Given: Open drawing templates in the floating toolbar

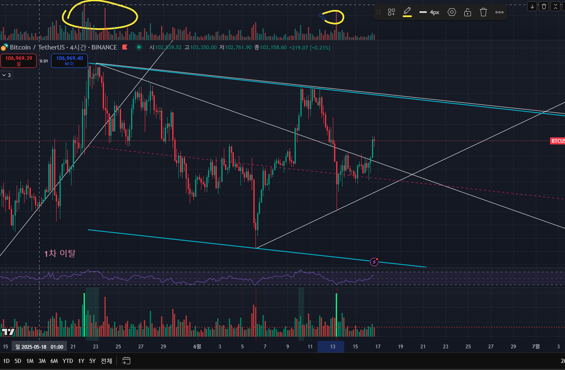Looking at the screenshot, I should [x=392, y=12].
